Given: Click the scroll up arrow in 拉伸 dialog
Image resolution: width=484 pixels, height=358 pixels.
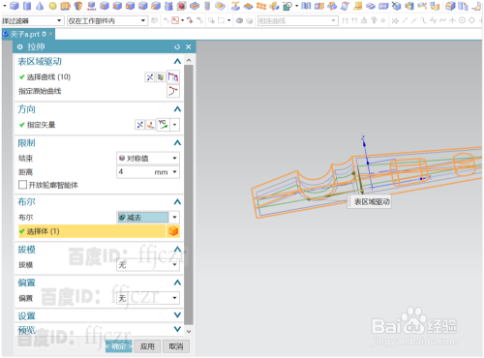Looking at the screenshot, I should (x=189, y=60).
